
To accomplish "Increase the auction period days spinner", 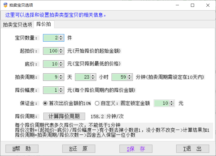I will (61, 76).
